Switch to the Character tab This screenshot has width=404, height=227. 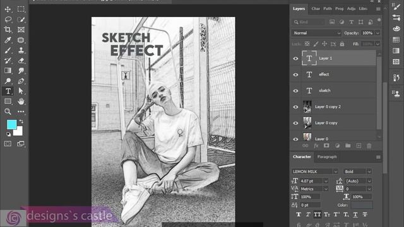tap(302, 157)
